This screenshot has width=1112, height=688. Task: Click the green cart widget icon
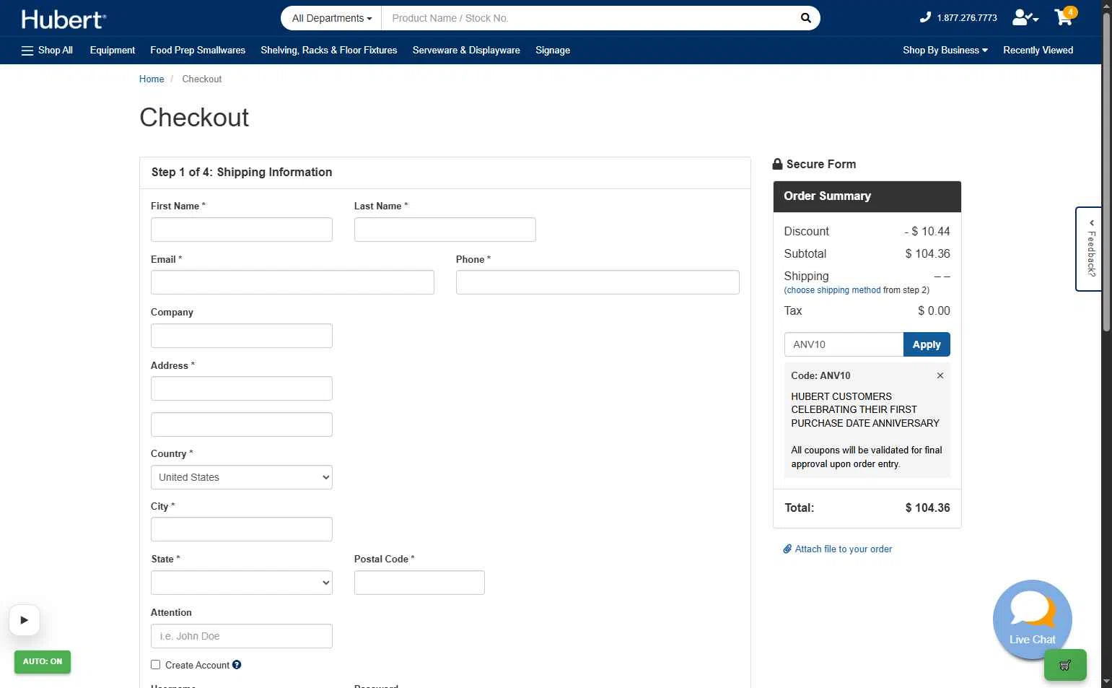[x=1065, y=665]
